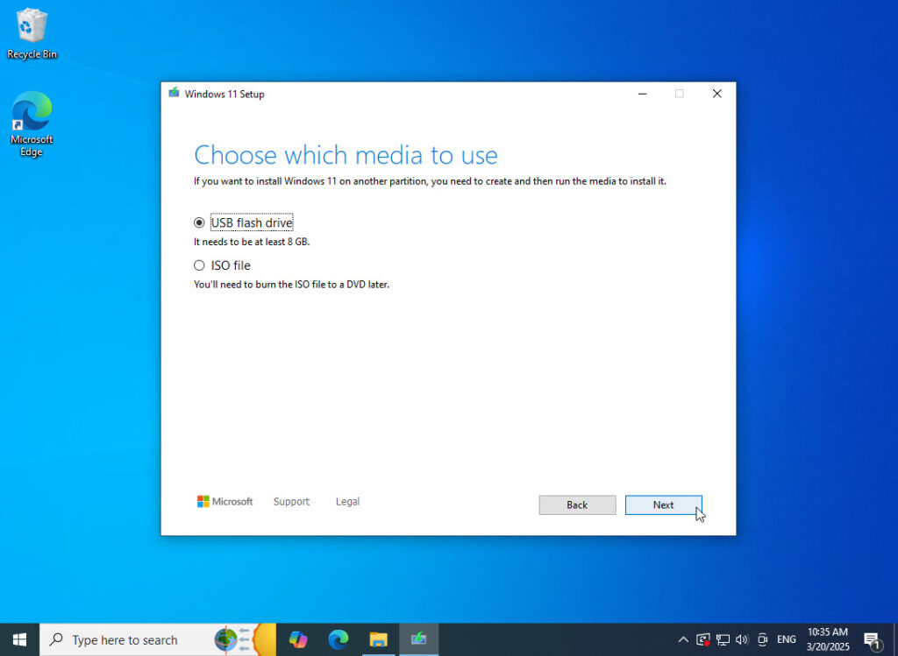Launch Copilot from the taskbar

tap(298, 639)
